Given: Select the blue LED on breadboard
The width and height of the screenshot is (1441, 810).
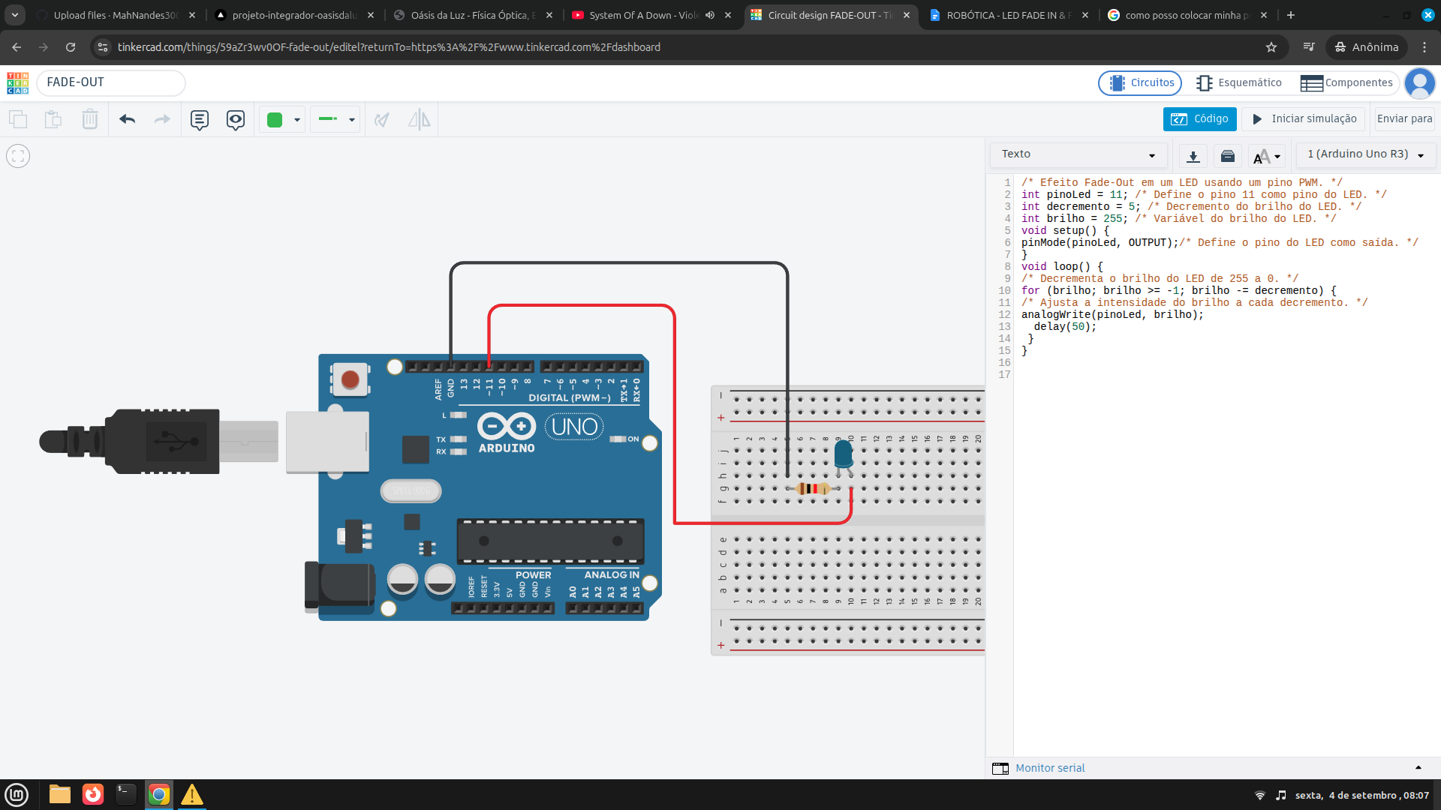Looking at the screenshot, I should pos(844,454).
